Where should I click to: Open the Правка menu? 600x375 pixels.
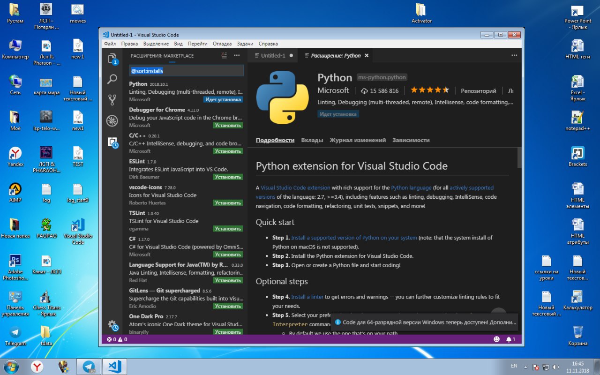pos(129,44)
